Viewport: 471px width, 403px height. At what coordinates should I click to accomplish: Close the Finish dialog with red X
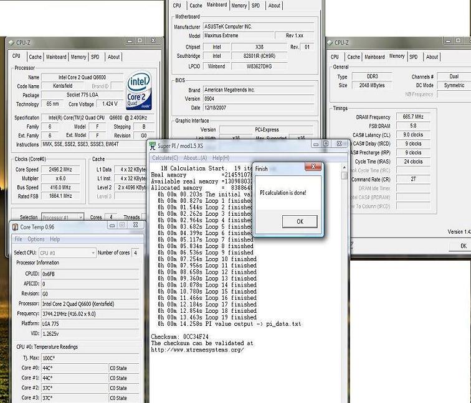(x=313, y=167)
